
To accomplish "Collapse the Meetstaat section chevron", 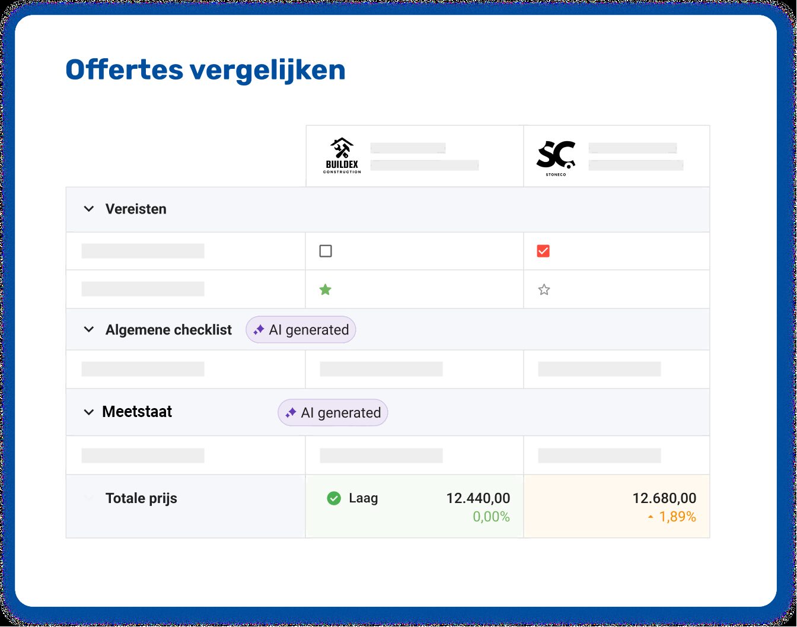I will click(x=89, y=412).
